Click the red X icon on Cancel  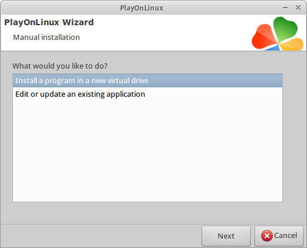(x=267, y=236)
